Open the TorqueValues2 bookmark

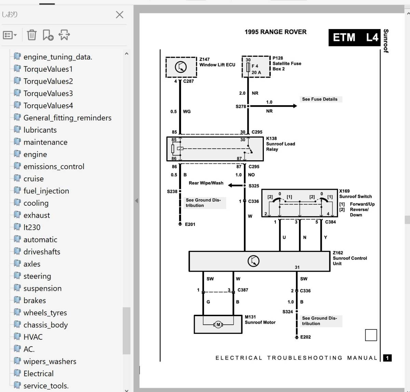(48, 81)
